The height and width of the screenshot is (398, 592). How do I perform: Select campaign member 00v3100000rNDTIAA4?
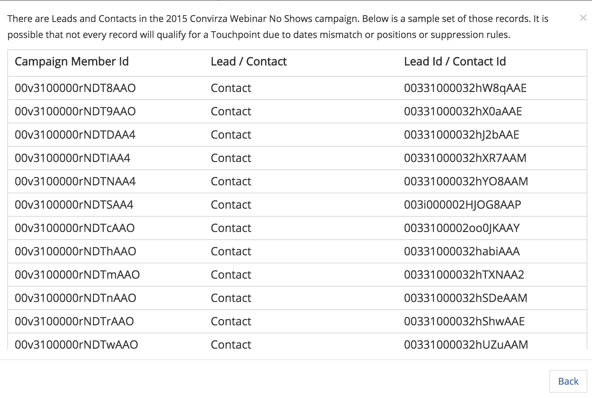click(73, 158)
